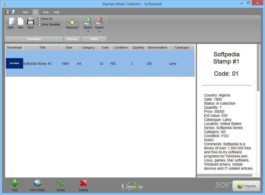This screenshot has height=195, width=265.
Task: Sort by Quantity column header
Action: pyautogui.click(x=138, y=47)
